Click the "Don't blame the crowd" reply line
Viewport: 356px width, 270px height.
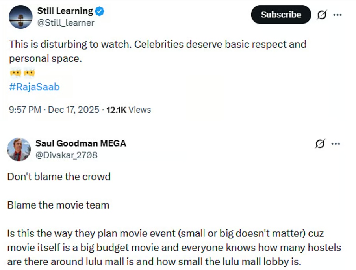coord(59,176)
